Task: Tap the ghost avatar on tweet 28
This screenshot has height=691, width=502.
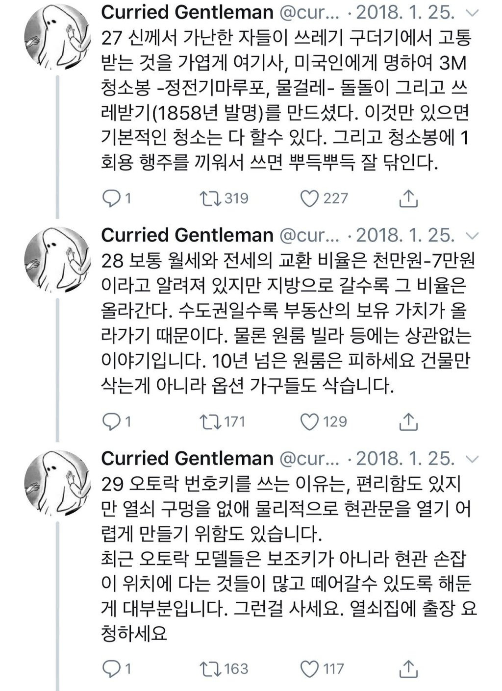Action: (58, 259)
